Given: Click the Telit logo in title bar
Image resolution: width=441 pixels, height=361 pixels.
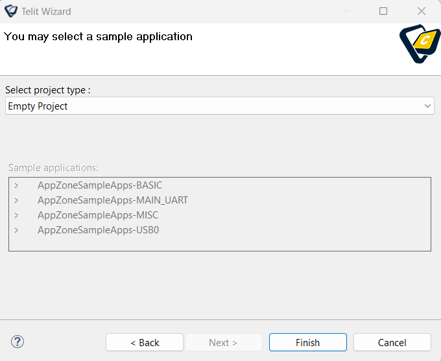Looking at the screenshot, I should pos(11,11).
